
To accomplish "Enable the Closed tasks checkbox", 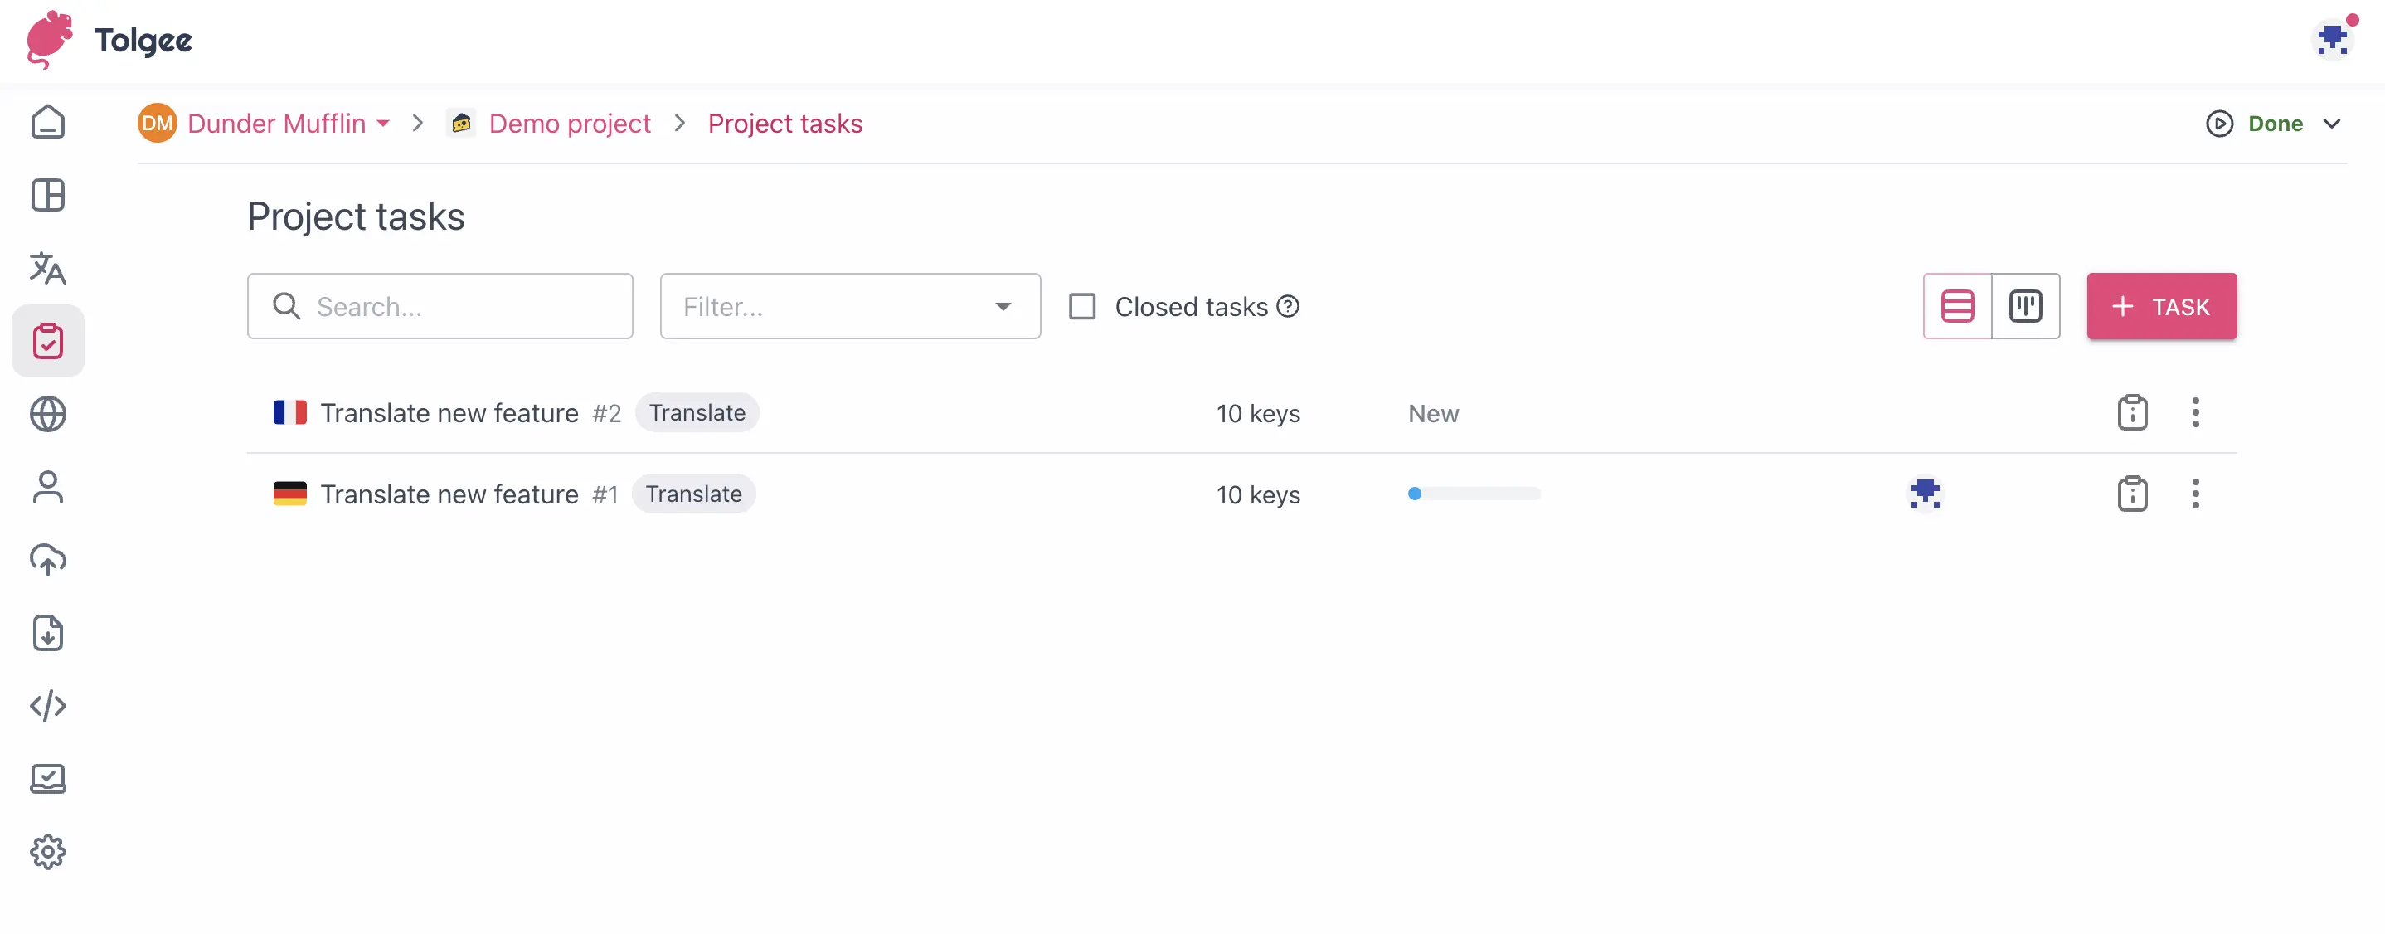I will point(1081,305).
